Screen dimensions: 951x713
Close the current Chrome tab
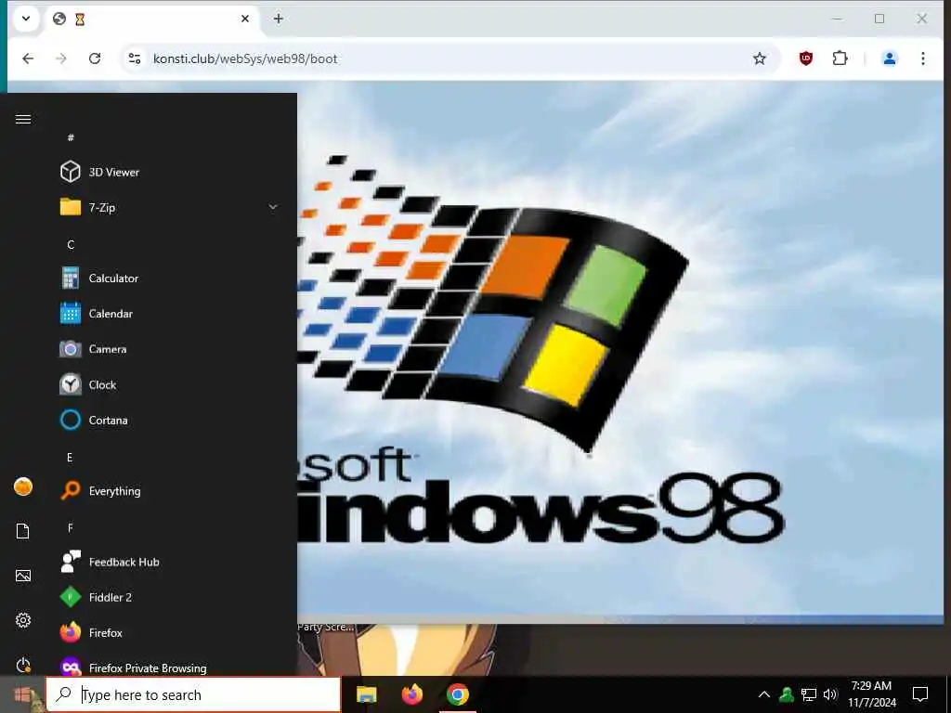[x=245, y=19]
